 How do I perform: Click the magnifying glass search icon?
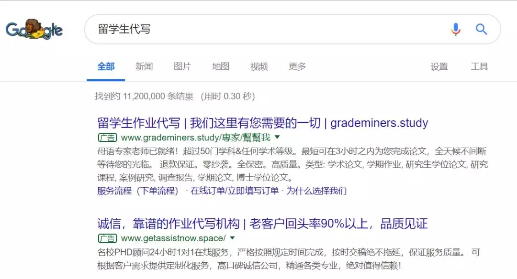point(481,29)
